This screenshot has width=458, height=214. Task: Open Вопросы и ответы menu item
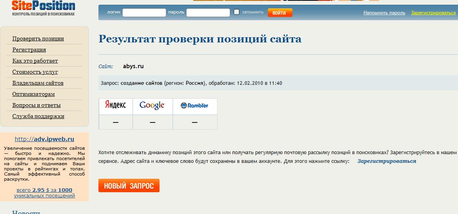[37, 105]
